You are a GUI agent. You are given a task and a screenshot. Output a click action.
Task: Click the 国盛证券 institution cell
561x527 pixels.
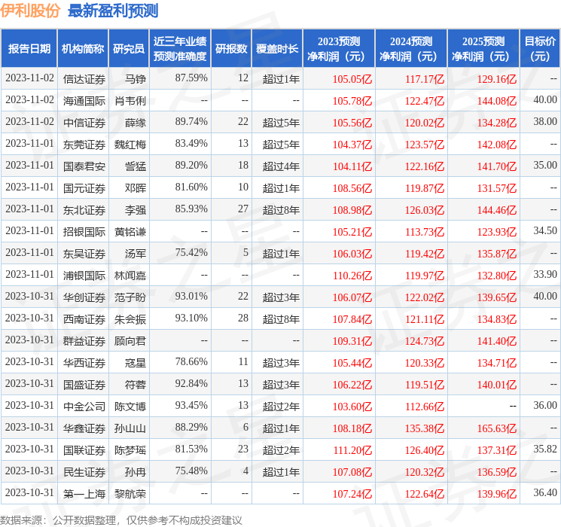84,384
